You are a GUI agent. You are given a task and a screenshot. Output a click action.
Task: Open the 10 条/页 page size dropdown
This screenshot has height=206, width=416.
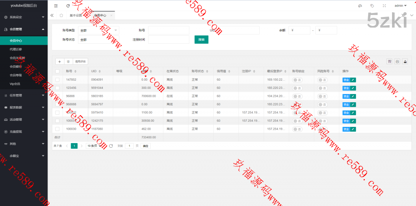click(95, 146)
